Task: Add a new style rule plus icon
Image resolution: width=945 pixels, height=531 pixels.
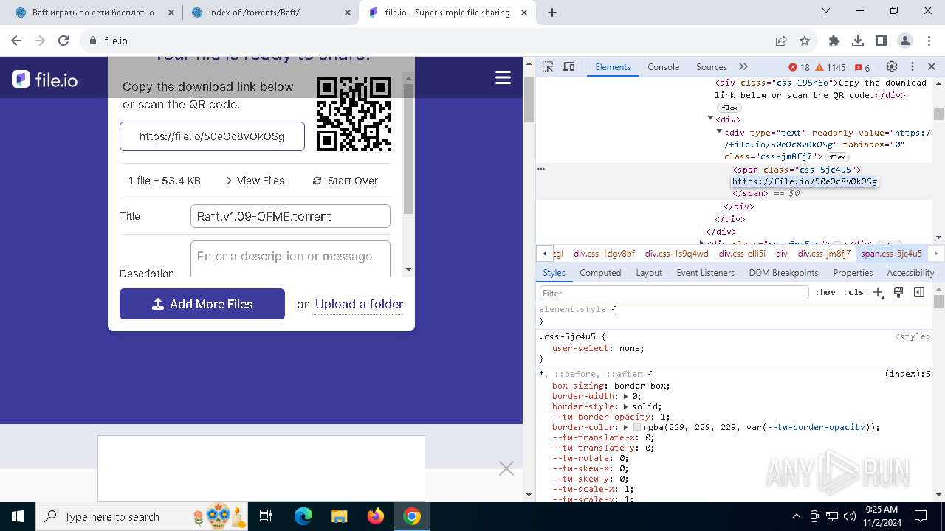Action: [x=878, y=293]
